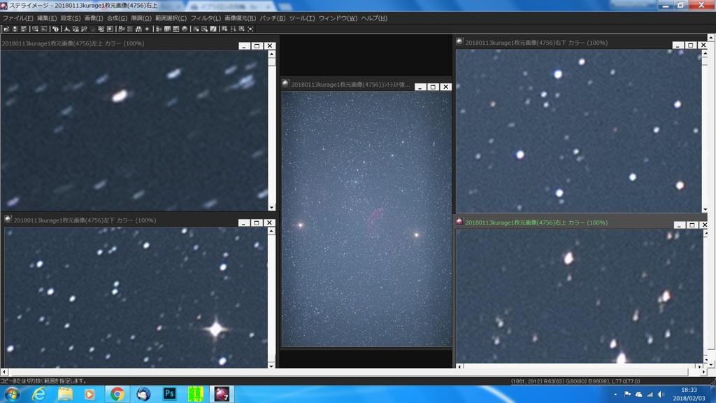The width and height of the screenshot is (716, 403).
Task: Click the diagonal split square toolbar icon
Action: tap(213, 29)
